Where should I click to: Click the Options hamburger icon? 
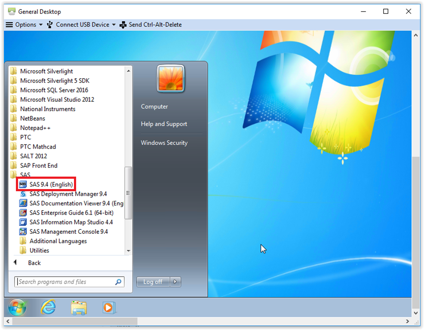tap(9, 24)
